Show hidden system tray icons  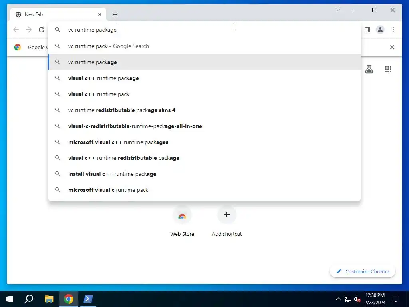click(x=338, y=299)
